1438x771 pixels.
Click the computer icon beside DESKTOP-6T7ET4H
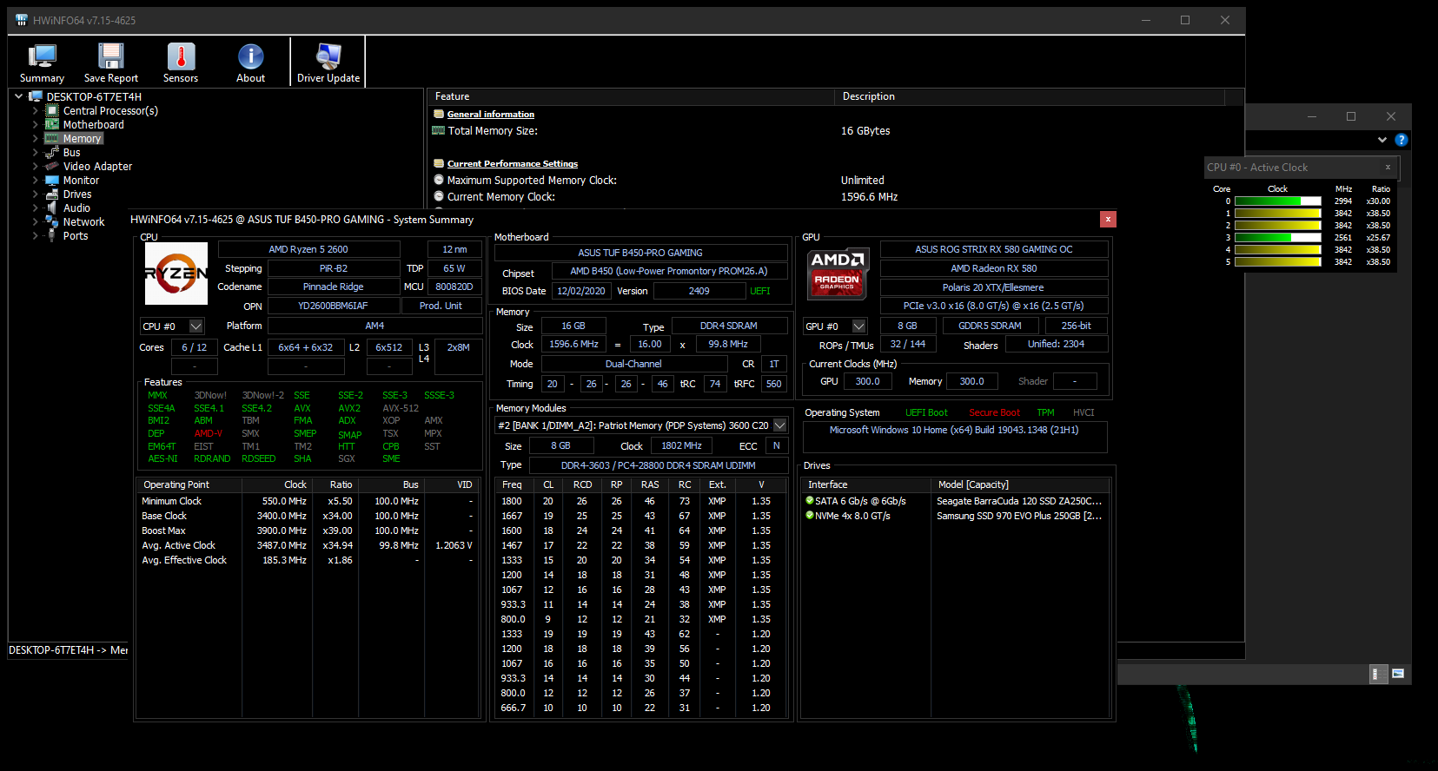(x=36, y=96)
